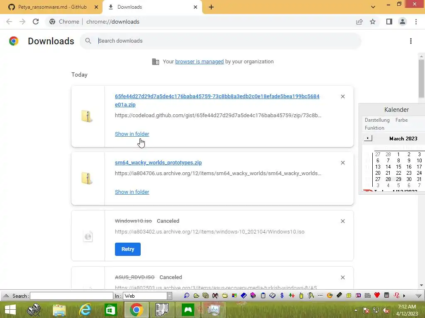
Task: Click the blue dollar sign icon
Action: click(282, 296)
